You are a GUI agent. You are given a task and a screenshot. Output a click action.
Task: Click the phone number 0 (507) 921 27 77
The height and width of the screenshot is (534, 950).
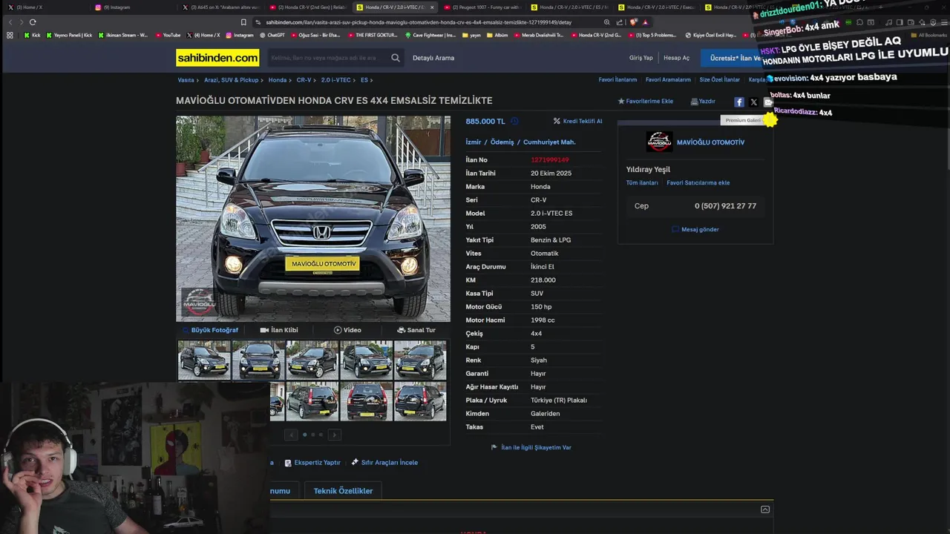click(x=725, y=206)
